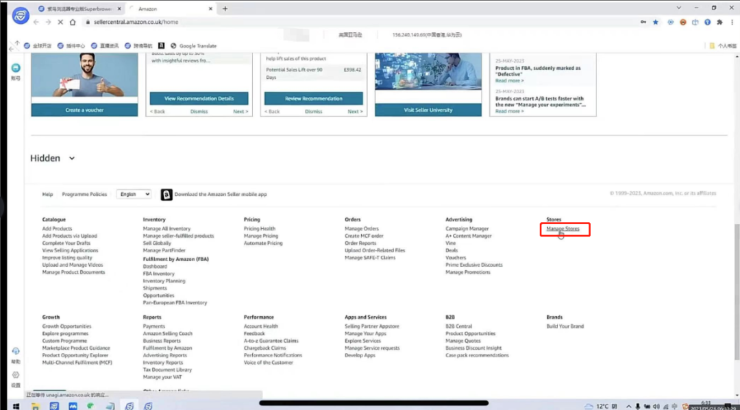Open the FBA Inventory link
740x410 pixels.
(158, 274)
